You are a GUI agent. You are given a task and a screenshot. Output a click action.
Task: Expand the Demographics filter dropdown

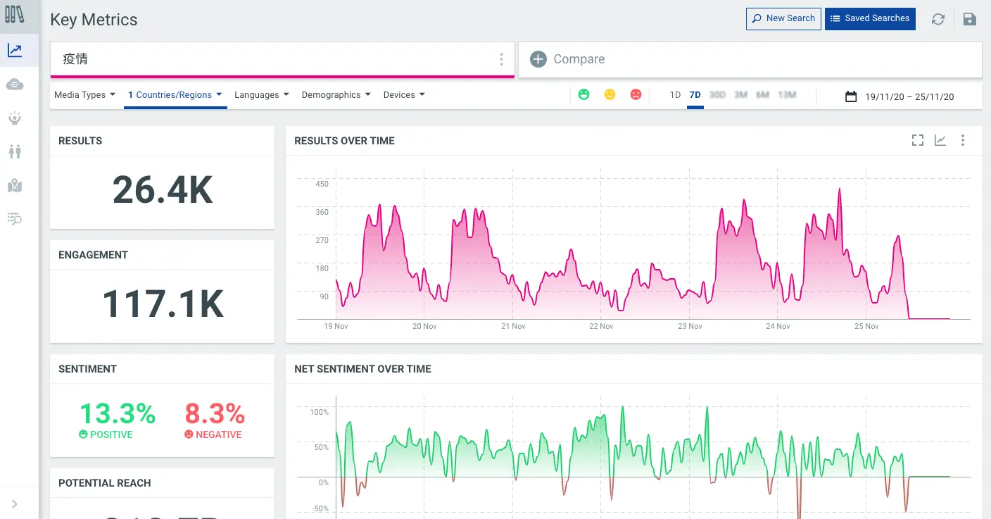point(336,95)
